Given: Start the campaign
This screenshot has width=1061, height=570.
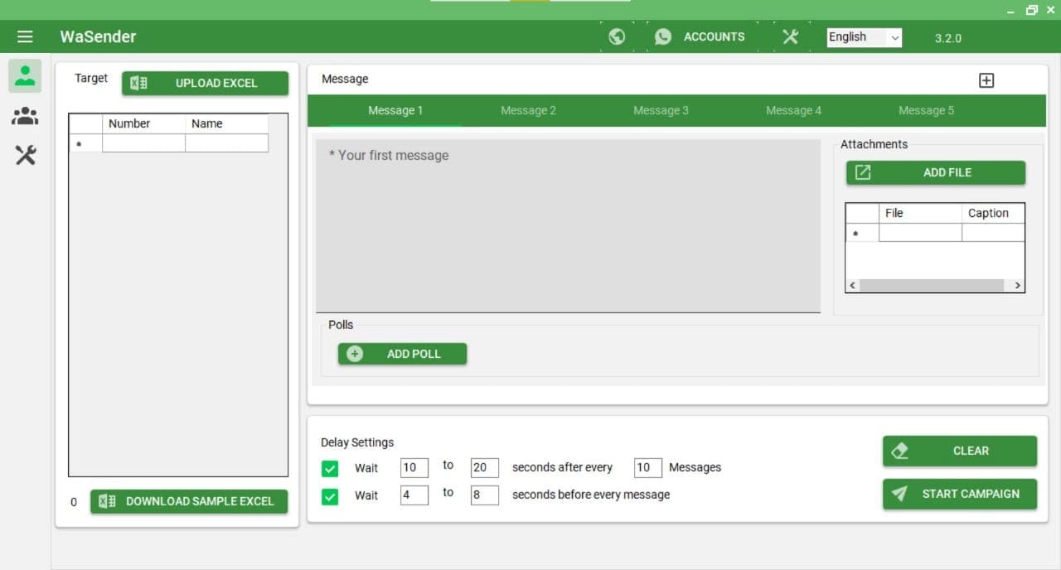Looking at the screenshot, I should click(x=959, y=494).
